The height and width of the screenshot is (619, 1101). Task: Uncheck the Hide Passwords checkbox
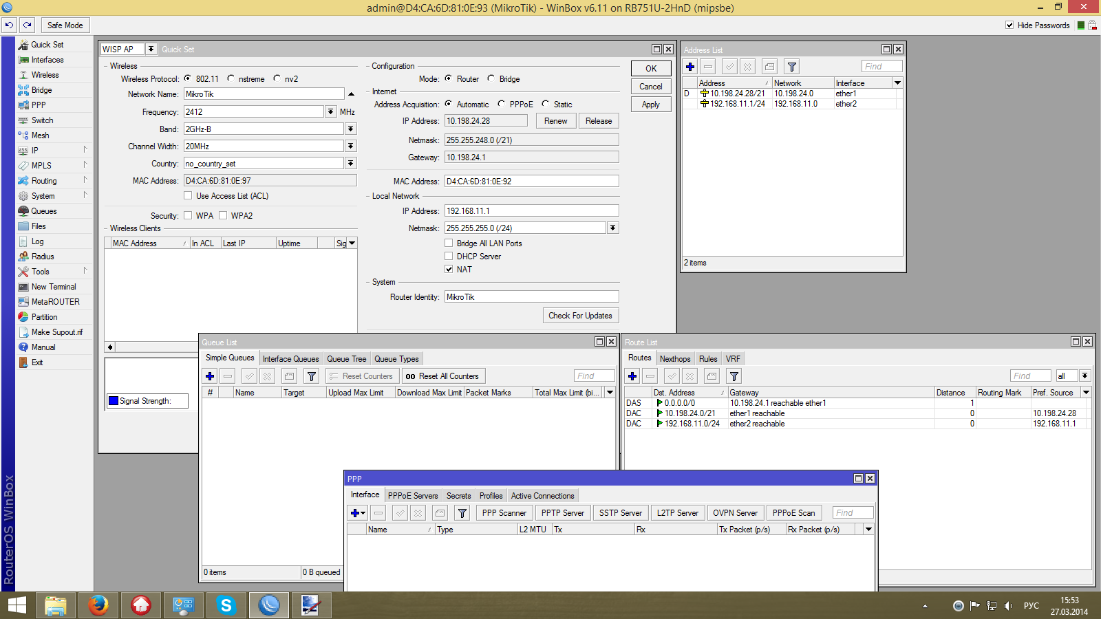pos(1009,25)
